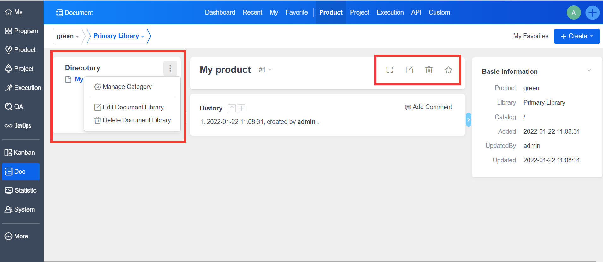This screenshot has width=603, height=262.
Task: Click the fullscreen icon for My product
Action: [x=390, y=70]
